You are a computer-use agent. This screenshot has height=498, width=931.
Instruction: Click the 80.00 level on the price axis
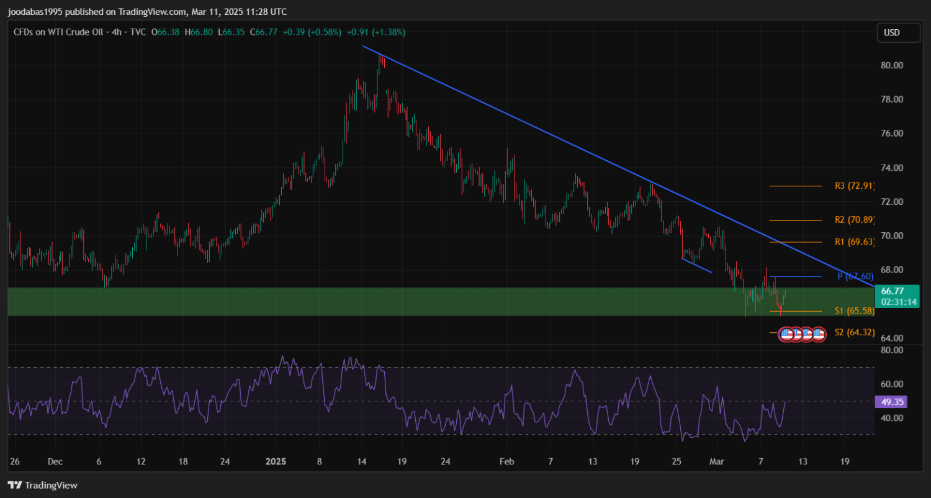pyautogui.click(x=892, y=65)
